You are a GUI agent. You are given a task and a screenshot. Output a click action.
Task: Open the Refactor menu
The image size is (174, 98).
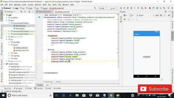tap(38, 5)
